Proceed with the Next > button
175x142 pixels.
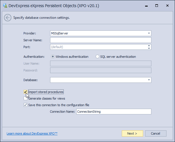point(132,133)
